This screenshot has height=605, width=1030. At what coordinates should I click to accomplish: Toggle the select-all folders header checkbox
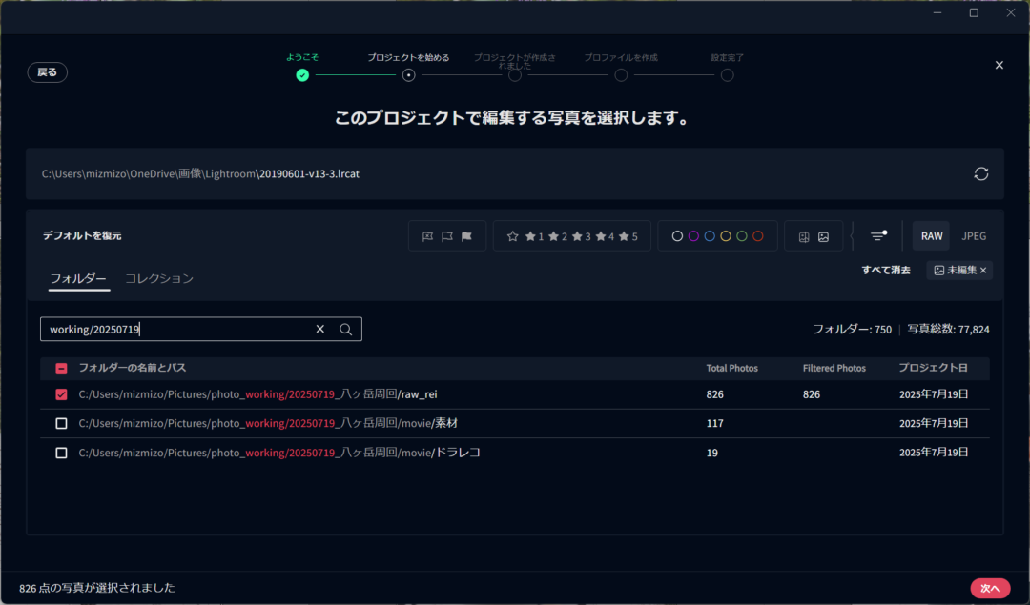[x=61, y=369]
